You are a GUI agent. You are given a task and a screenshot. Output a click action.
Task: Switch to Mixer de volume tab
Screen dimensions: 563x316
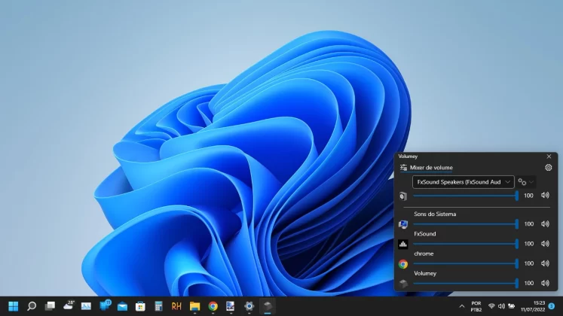(426, 167)
